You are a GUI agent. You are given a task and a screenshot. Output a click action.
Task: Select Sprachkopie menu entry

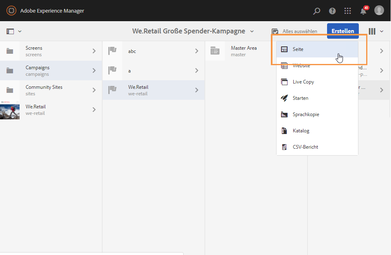[305, 114]
